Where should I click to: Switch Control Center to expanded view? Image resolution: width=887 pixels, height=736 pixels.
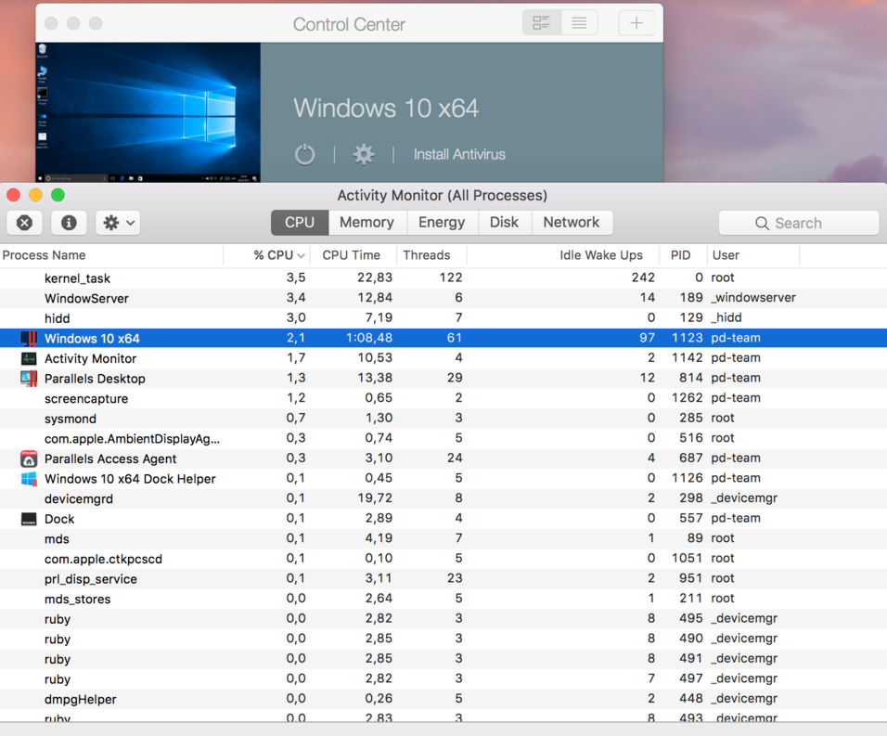(x=542, y=23)
